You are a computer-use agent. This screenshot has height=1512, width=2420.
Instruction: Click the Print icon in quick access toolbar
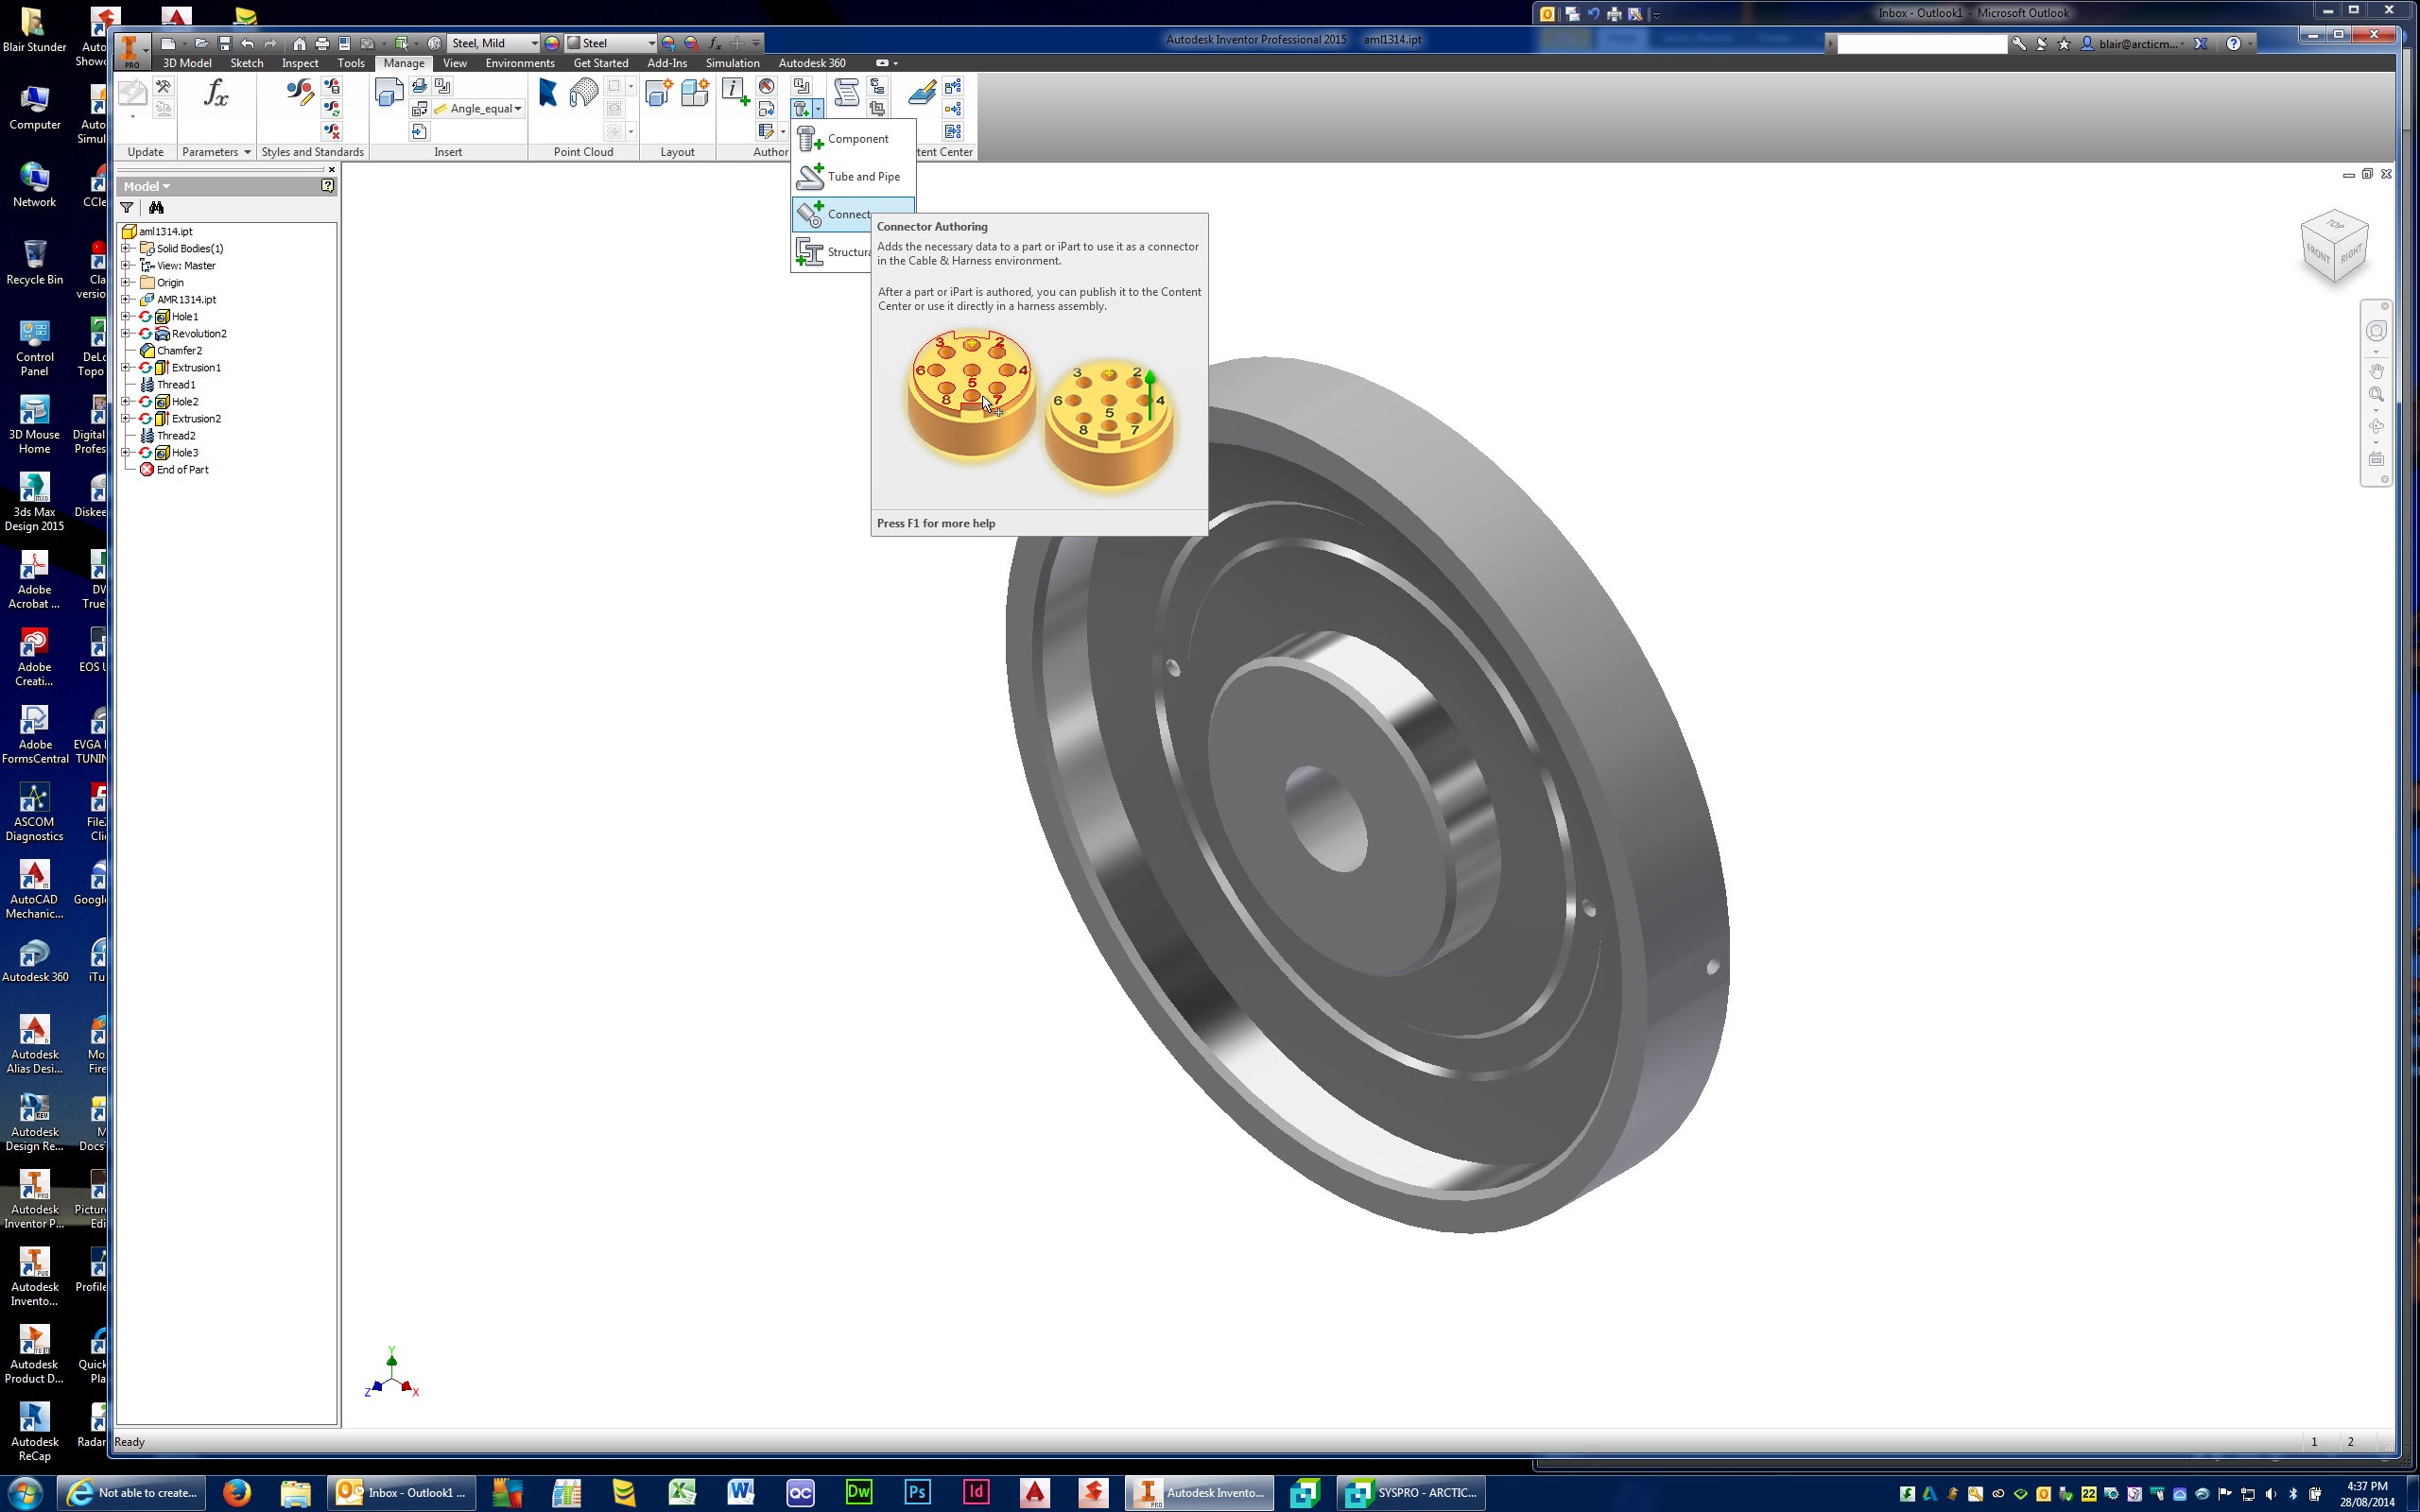(x=322, y=43)
